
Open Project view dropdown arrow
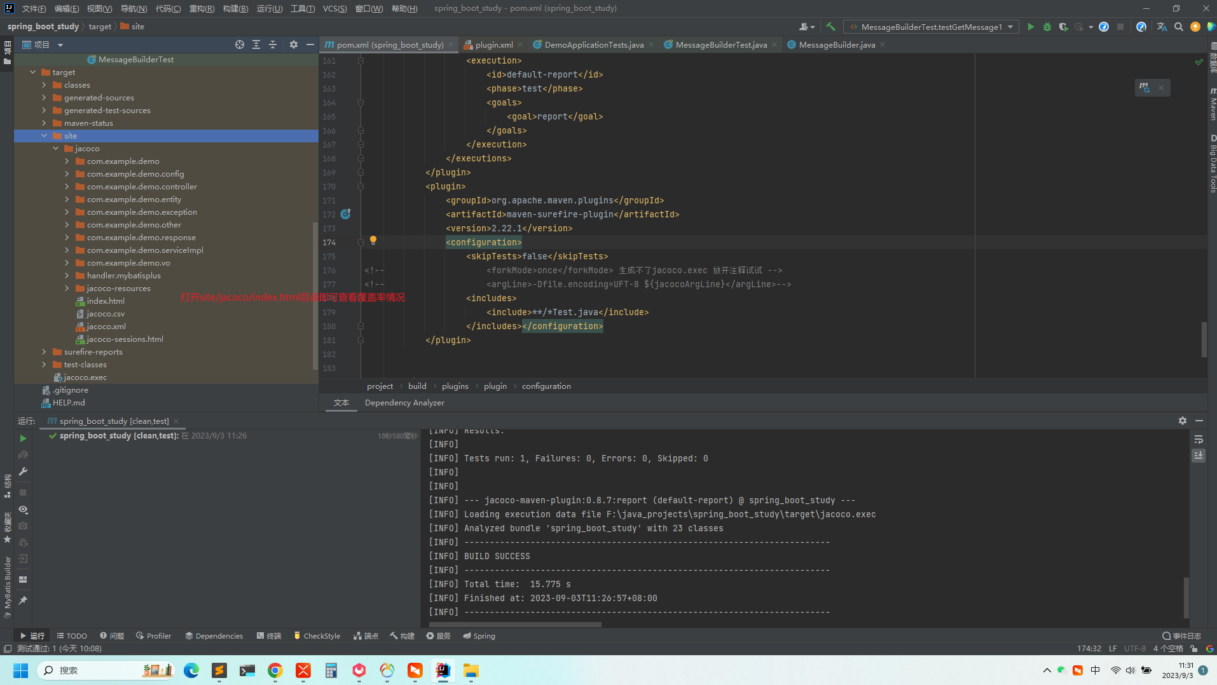[x=60, y=45]
